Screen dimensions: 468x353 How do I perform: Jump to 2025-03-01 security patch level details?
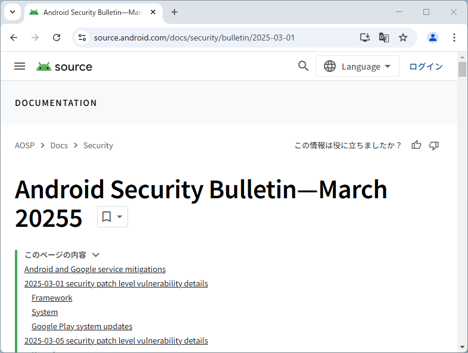(x=116, y=283)
